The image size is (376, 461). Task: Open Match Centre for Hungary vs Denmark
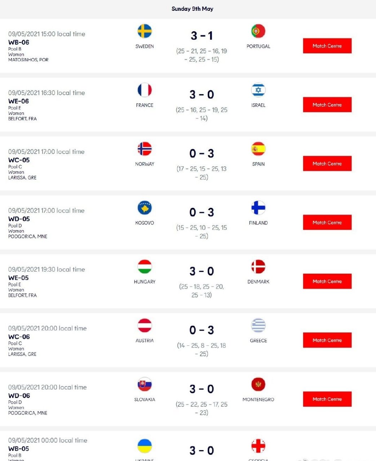tap(327, 281)
